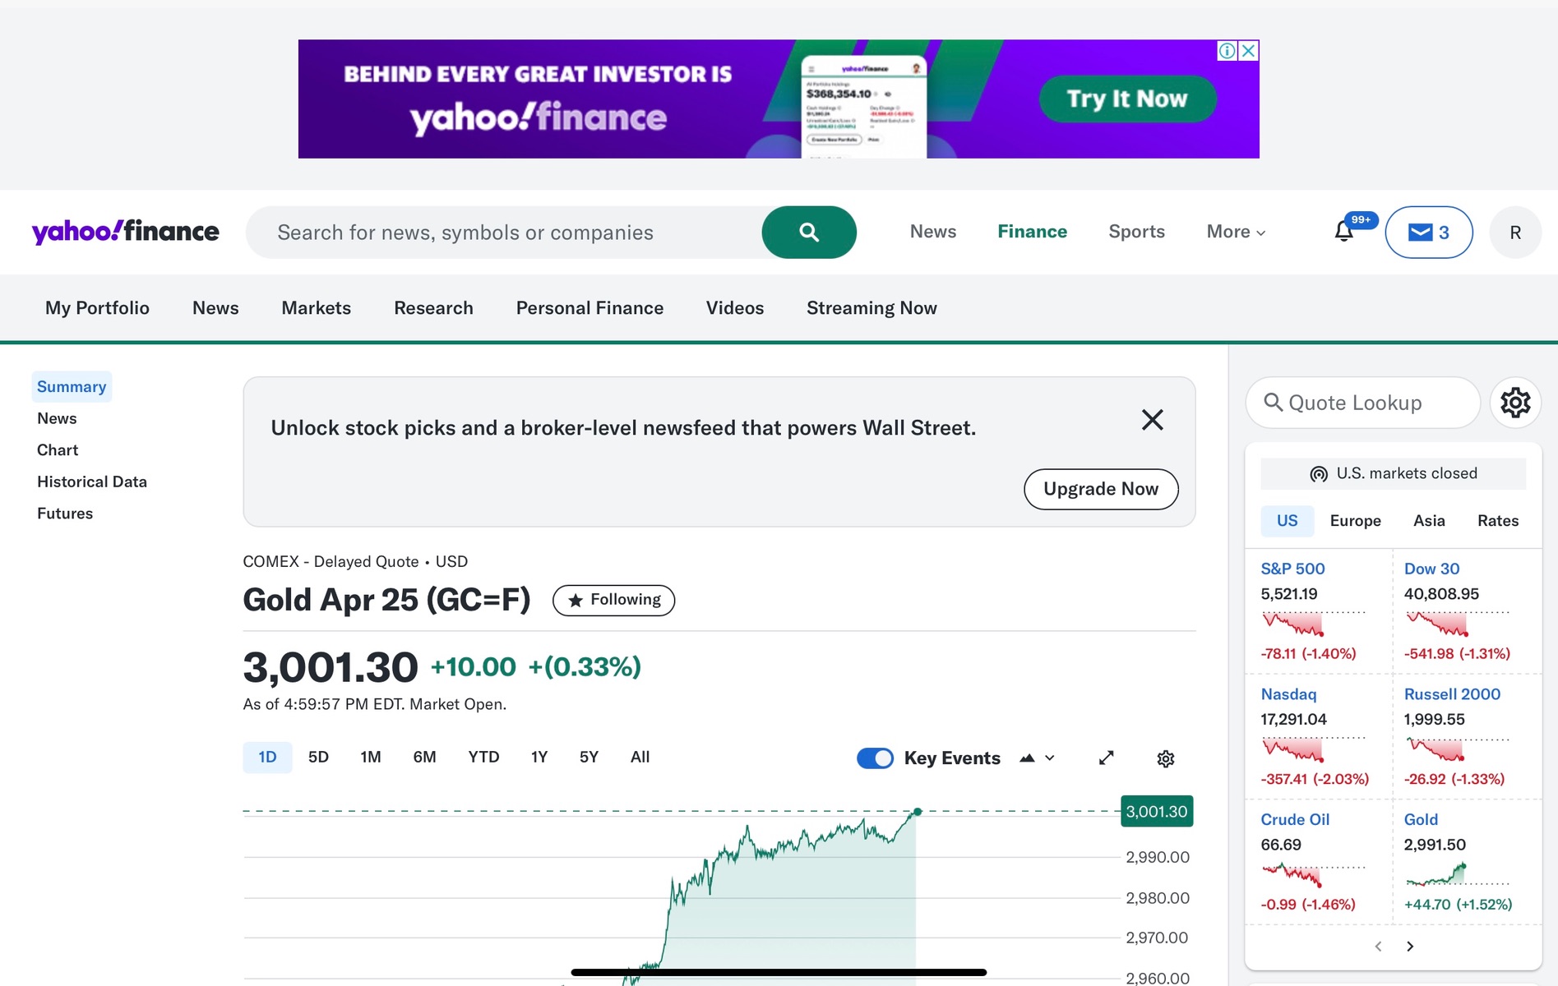Open the markets panel settings gear
1558x986 pixels.
(1515, 403)
